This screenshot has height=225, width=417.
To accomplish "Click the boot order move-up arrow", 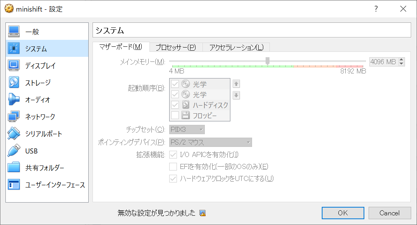I will pyautogui.click(x=236, y=84).
